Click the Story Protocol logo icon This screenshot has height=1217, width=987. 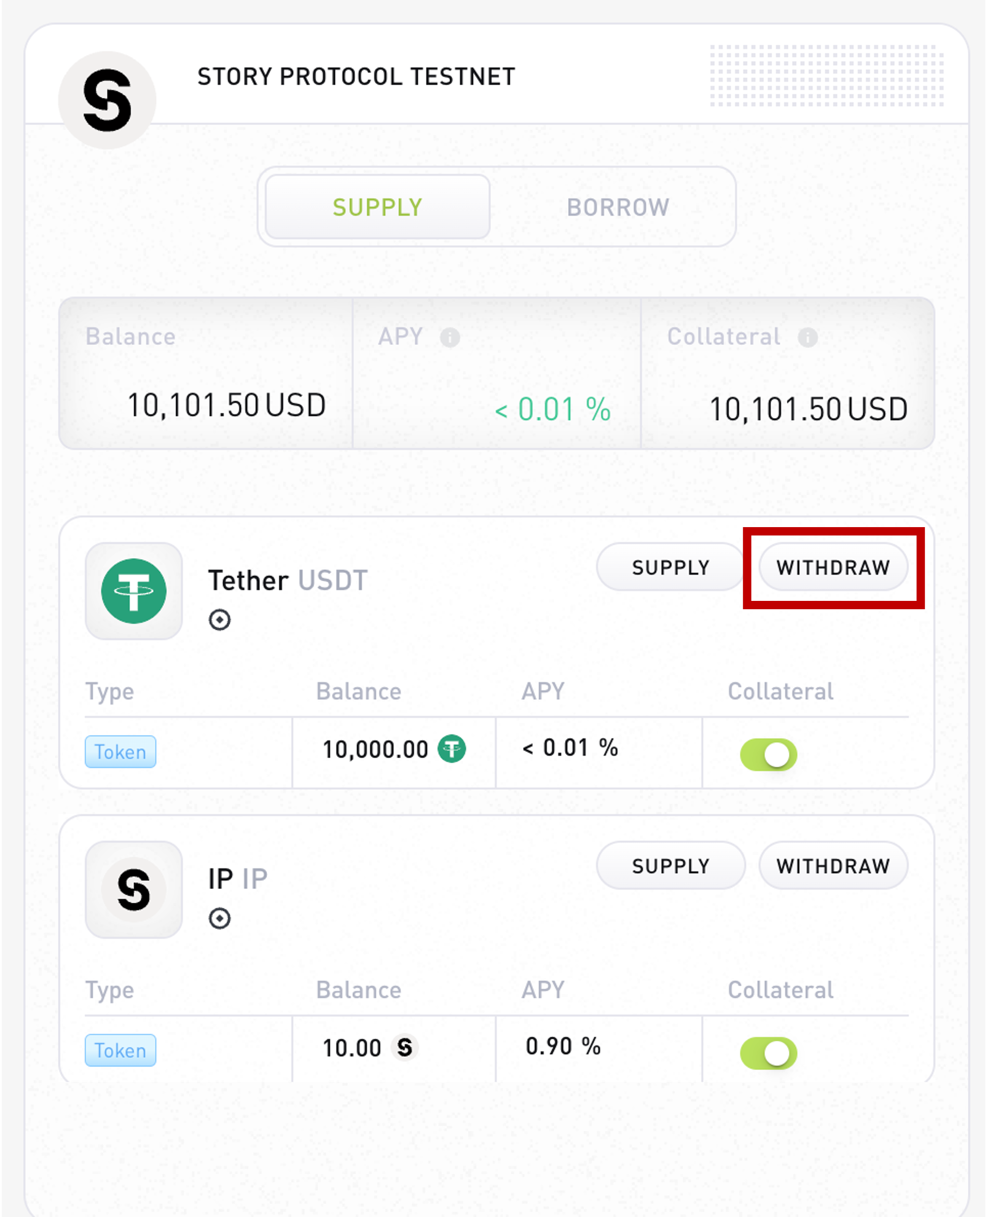(107, 100)
